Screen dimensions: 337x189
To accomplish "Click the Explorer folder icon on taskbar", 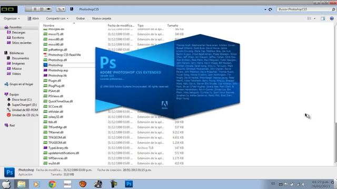I will 21,184.
